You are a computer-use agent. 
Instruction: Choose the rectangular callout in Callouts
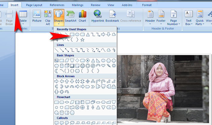click(56, 123)
